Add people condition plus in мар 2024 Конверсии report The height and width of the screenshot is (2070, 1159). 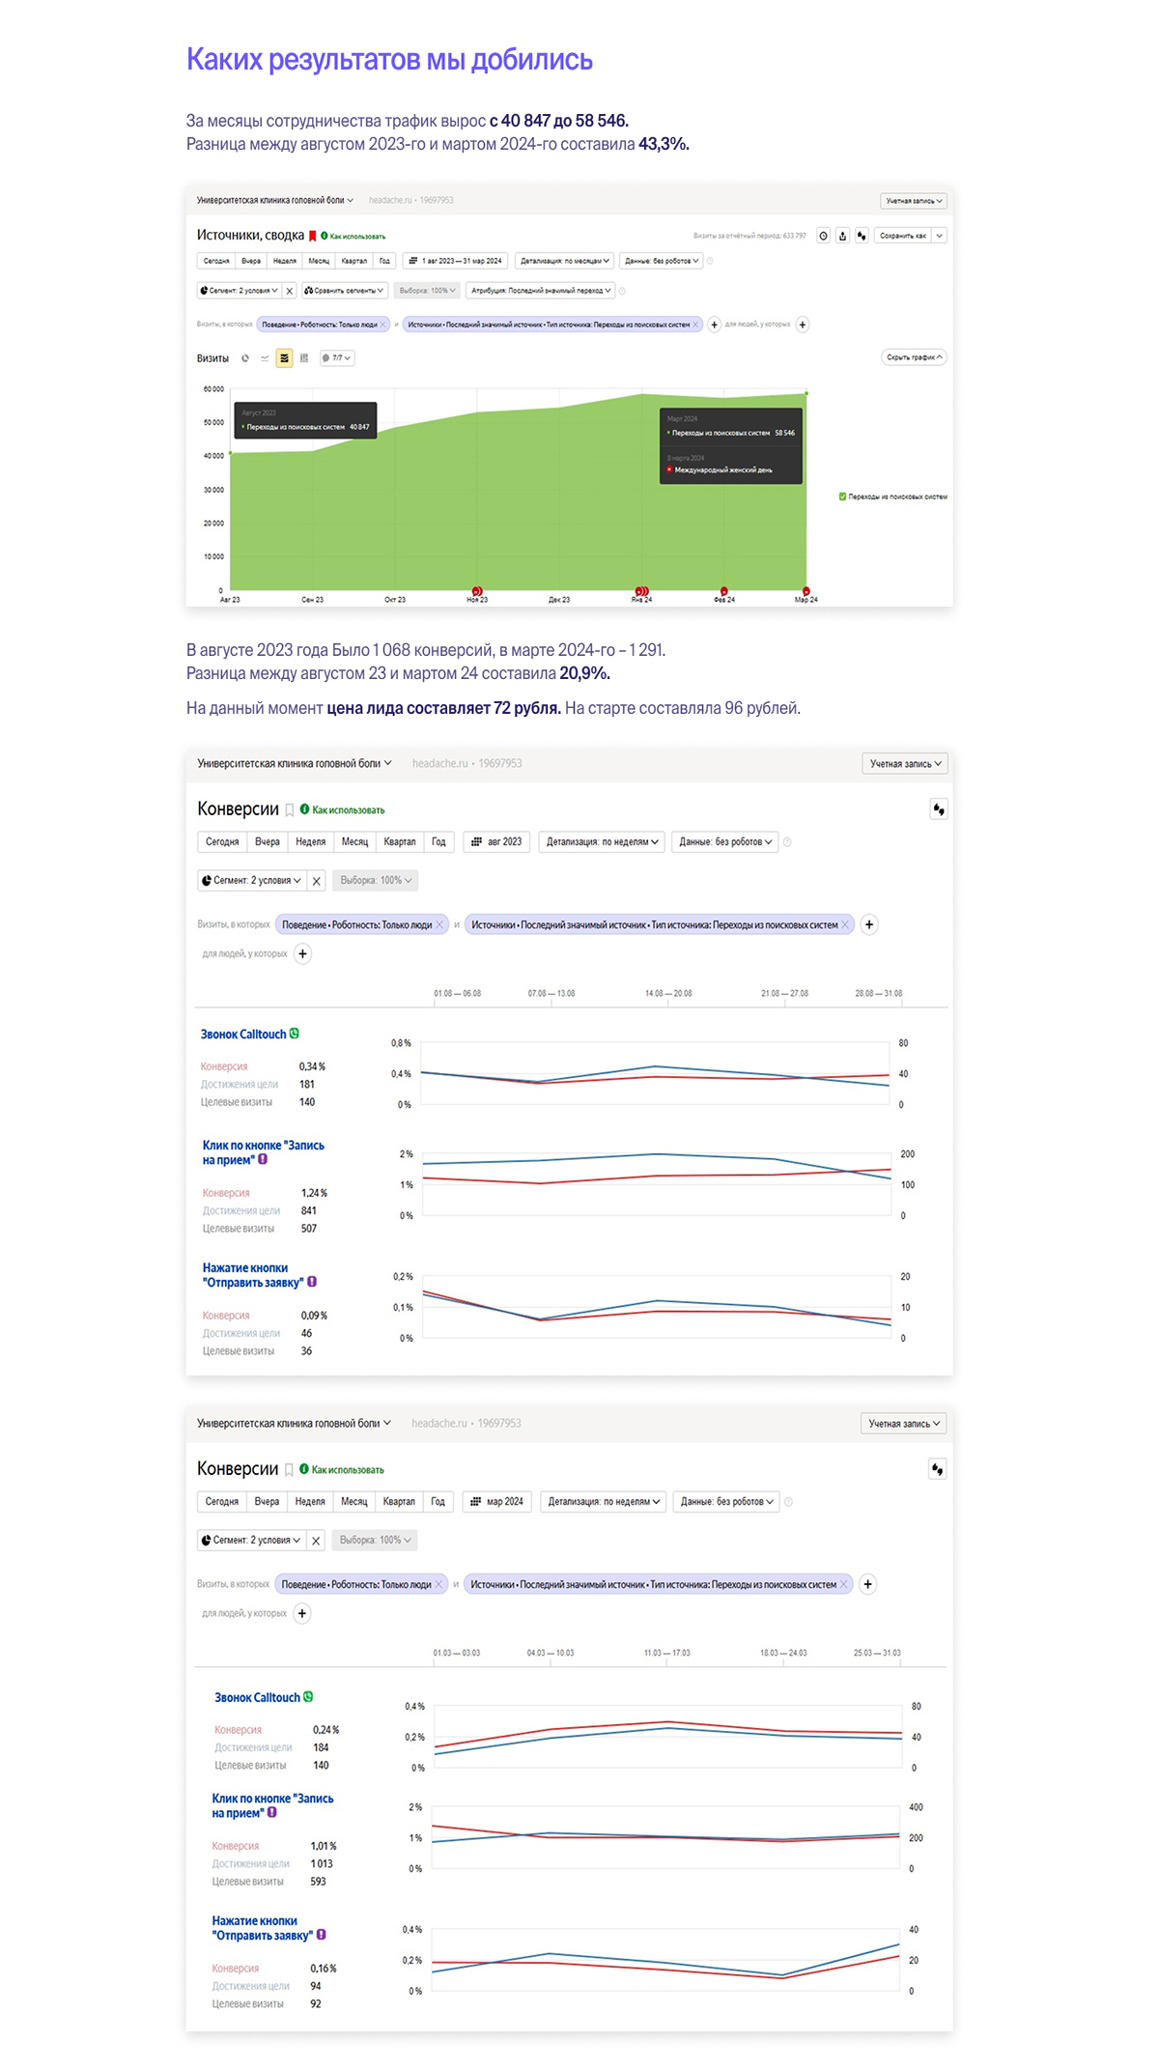click(301, 1613)
